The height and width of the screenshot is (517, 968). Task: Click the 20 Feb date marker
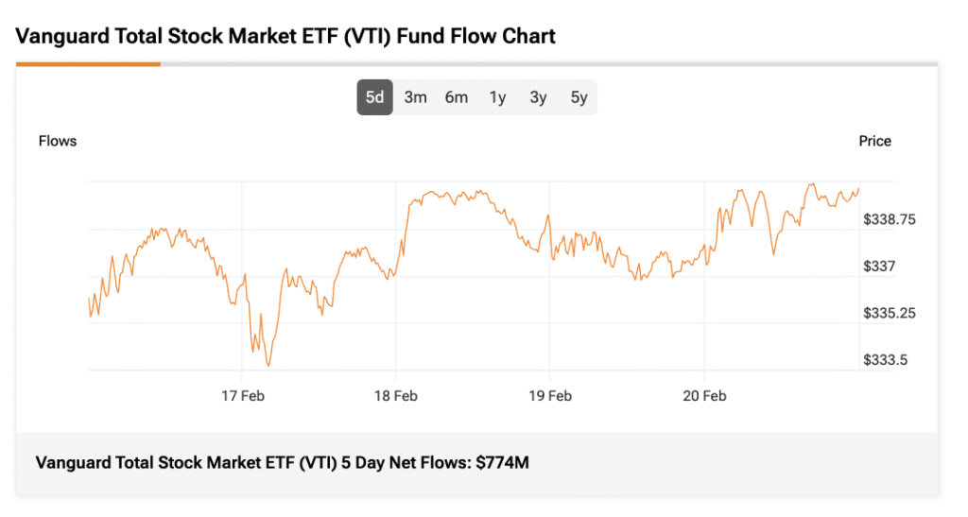704,396
